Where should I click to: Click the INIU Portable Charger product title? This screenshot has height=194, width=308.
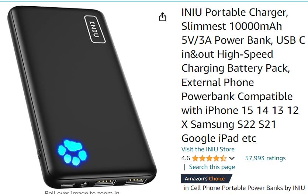[x=243, y=75]
